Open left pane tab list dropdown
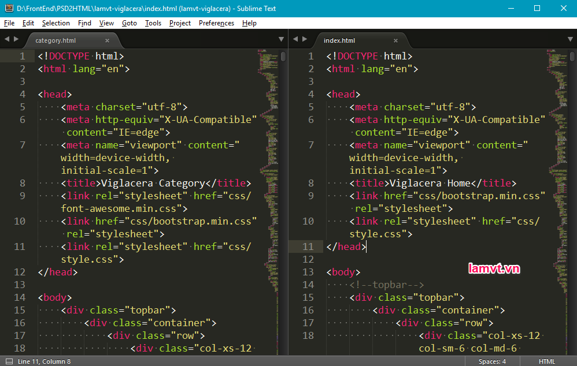The width and height of the screenshot is (577, 366). pos(281,39)
